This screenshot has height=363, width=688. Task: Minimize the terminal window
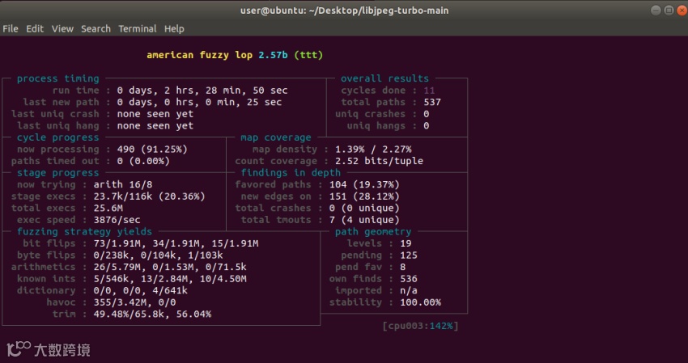click(x=656, y=11)
